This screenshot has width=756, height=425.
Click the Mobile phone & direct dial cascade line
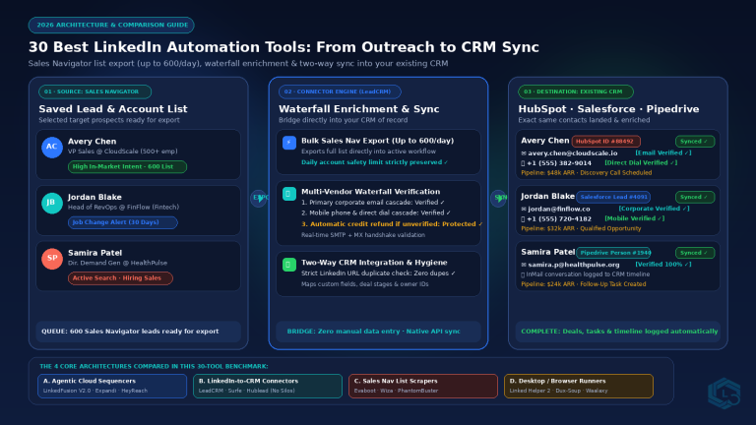coord(376,212)
